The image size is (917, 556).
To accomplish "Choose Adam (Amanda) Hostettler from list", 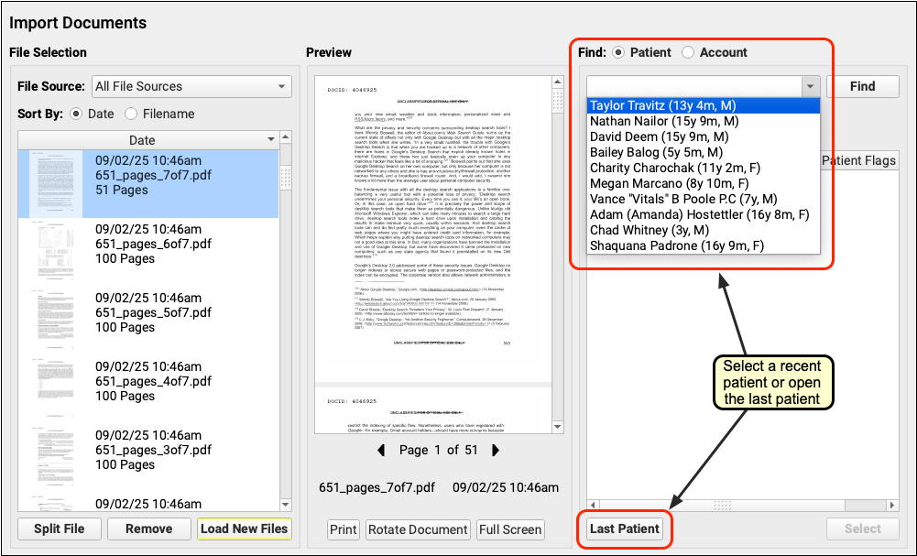I will [x=703, y=214].
